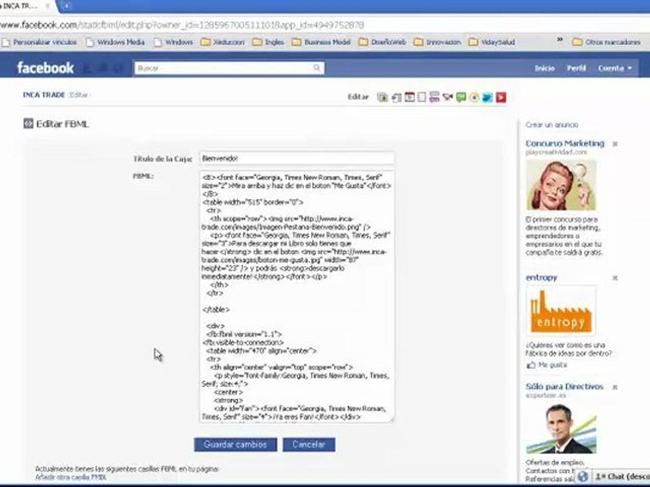The image size is (650, 487).
Task: Open the red play-button YouTube app icon
Action: (x=501, y=97)
